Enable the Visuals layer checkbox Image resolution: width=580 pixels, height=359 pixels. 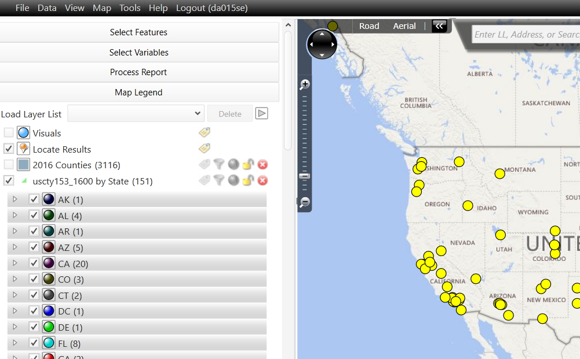pyautogui.click(x=8, y=132)
